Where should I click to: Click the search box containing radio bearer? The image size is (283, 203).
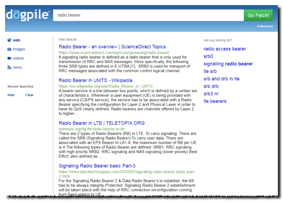tap(148, 15)
